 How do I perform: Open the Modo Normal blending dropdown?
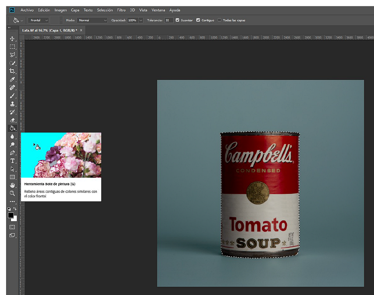pyautogui.click(x=92, y=20)
